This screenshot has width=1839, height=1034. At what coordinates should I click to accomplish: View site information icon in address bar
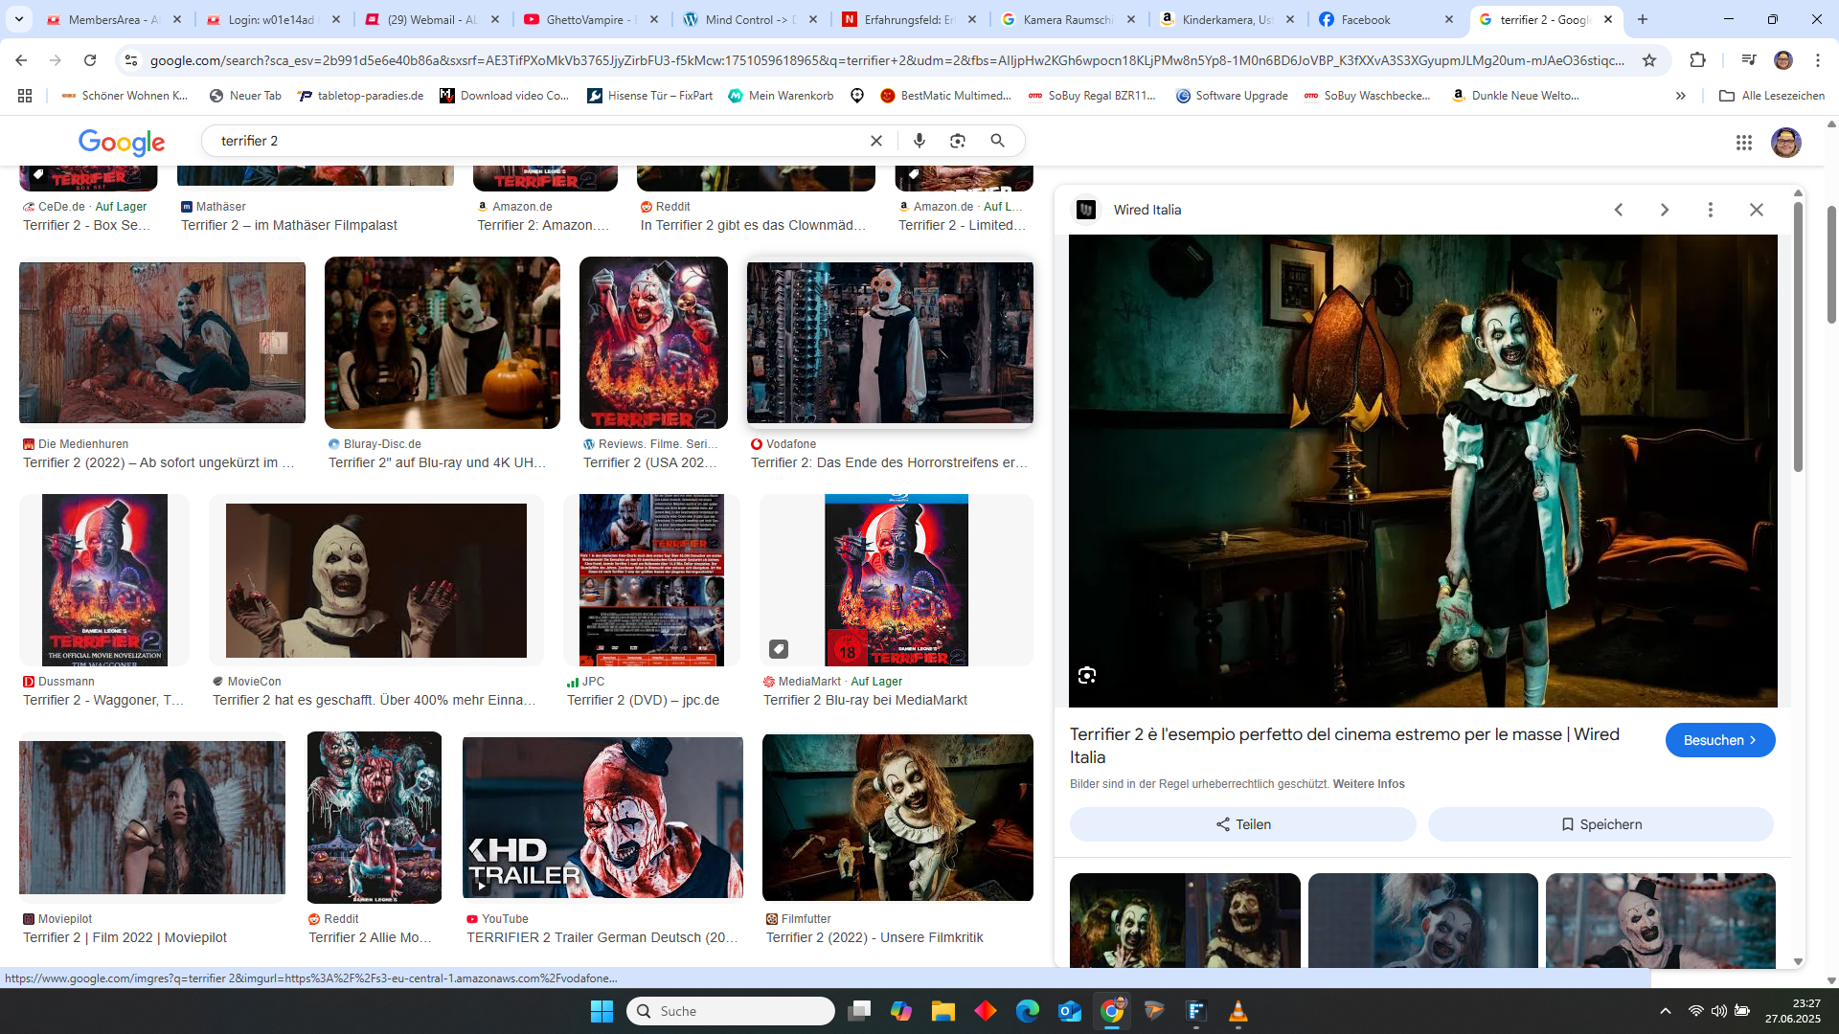pyautogui.click(x=131, y=60)
